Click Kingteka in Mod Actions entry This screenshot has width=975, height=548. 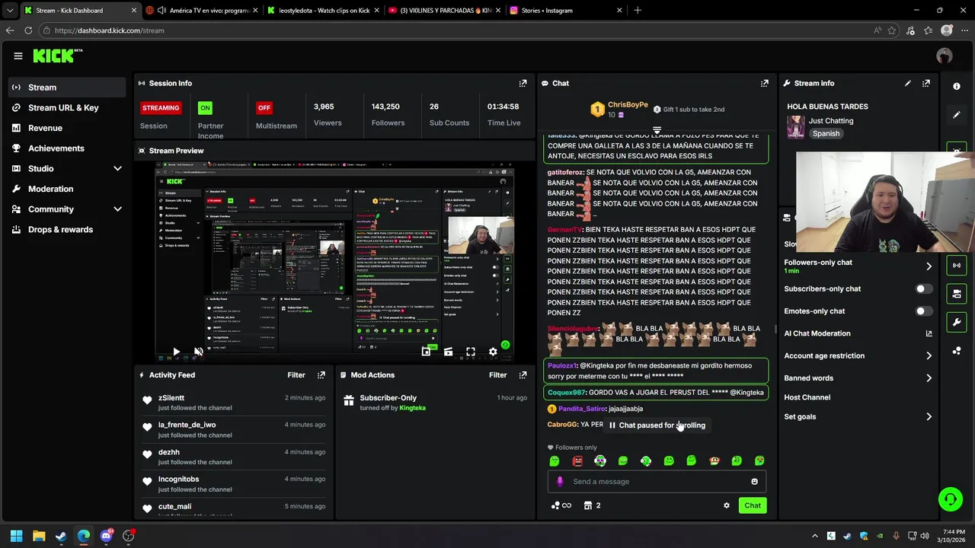click(412, 408)
